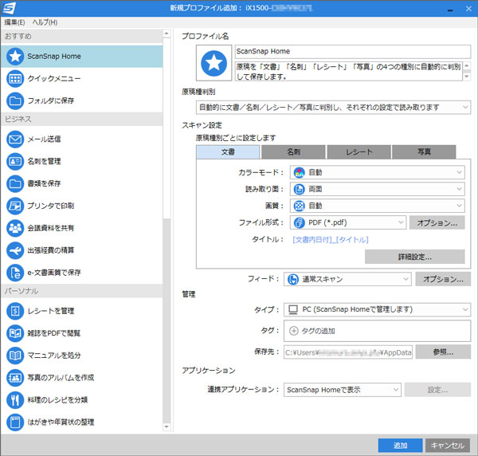Click the 参照... browse button
The width and height of the screenshot is (478, 456).
(443, 352)
